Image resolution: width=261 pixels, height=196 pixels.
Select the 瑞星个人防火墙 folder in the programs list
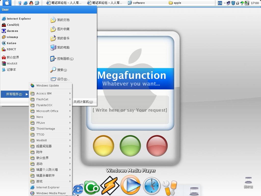(x=51, y=170)
